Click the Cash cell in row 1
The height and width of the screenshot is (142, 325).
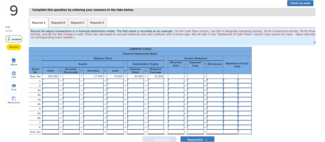[x=51, y=81]
